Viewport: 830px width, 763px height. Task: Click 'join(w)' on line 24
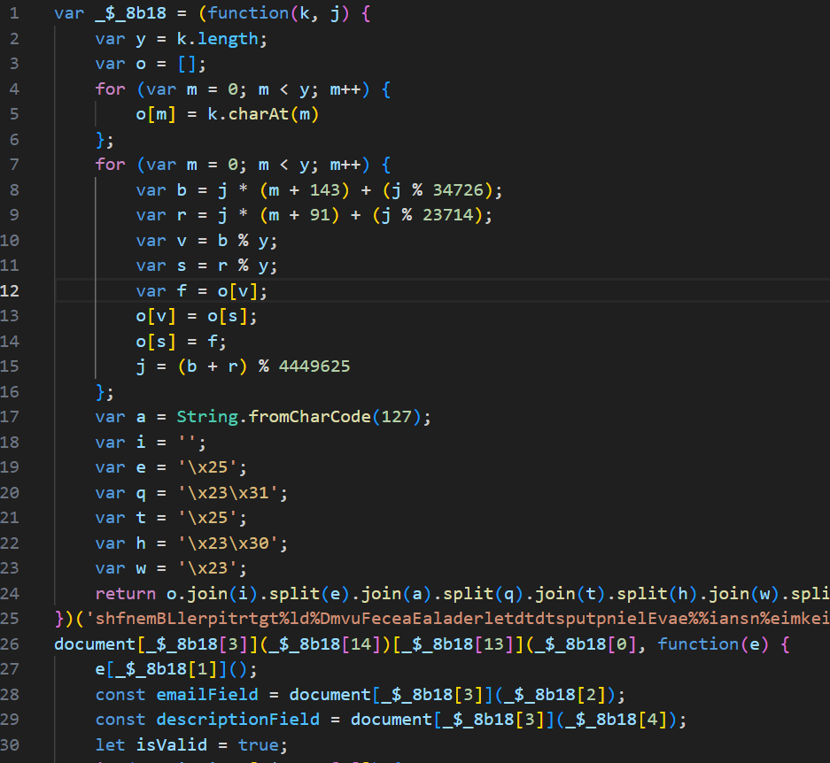[x=744, y=594]
